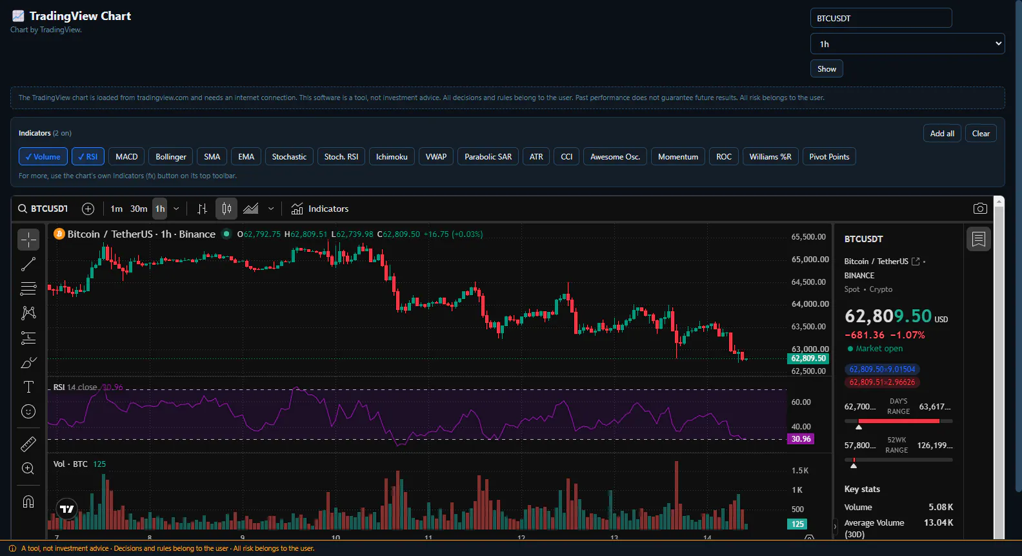This screenshot has width=1022, height=556.
Task: Switch chart to the 30m interval
Action: (x=139, y=209)
